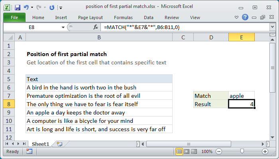The height and width of the screenshot is (159, 279).
Task: Open the Formulas tab
Action: (123, 17)
